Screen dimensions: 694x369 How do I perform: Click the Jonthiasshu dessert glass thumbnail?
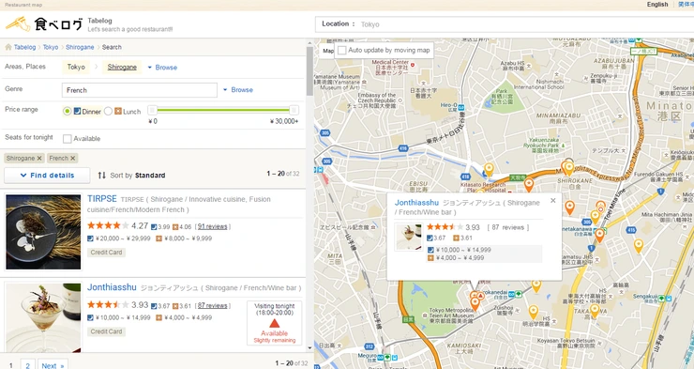[43, 317]
